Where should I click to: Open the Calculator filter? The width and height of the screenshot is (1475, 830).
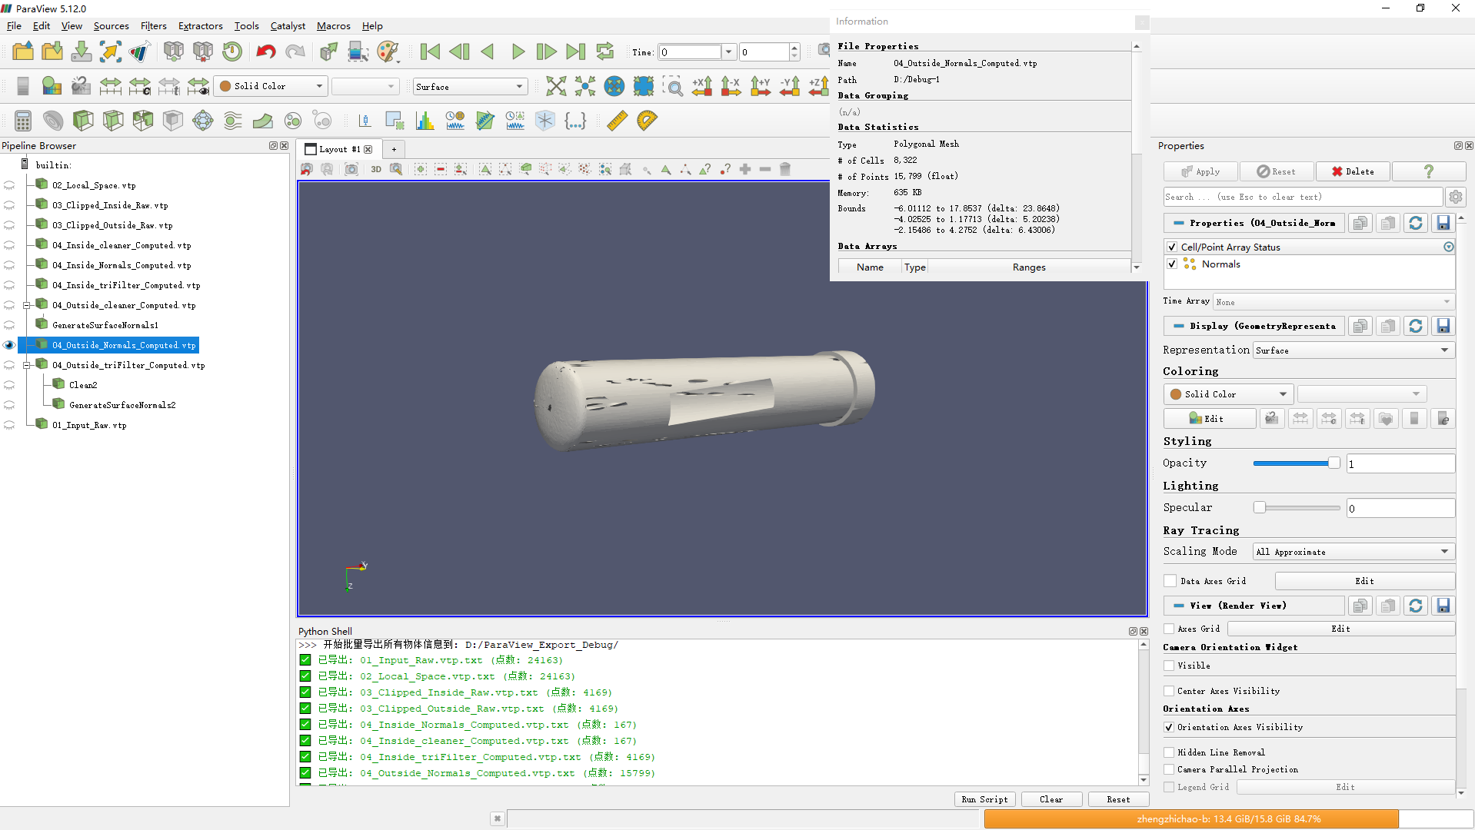coord(23,121)
